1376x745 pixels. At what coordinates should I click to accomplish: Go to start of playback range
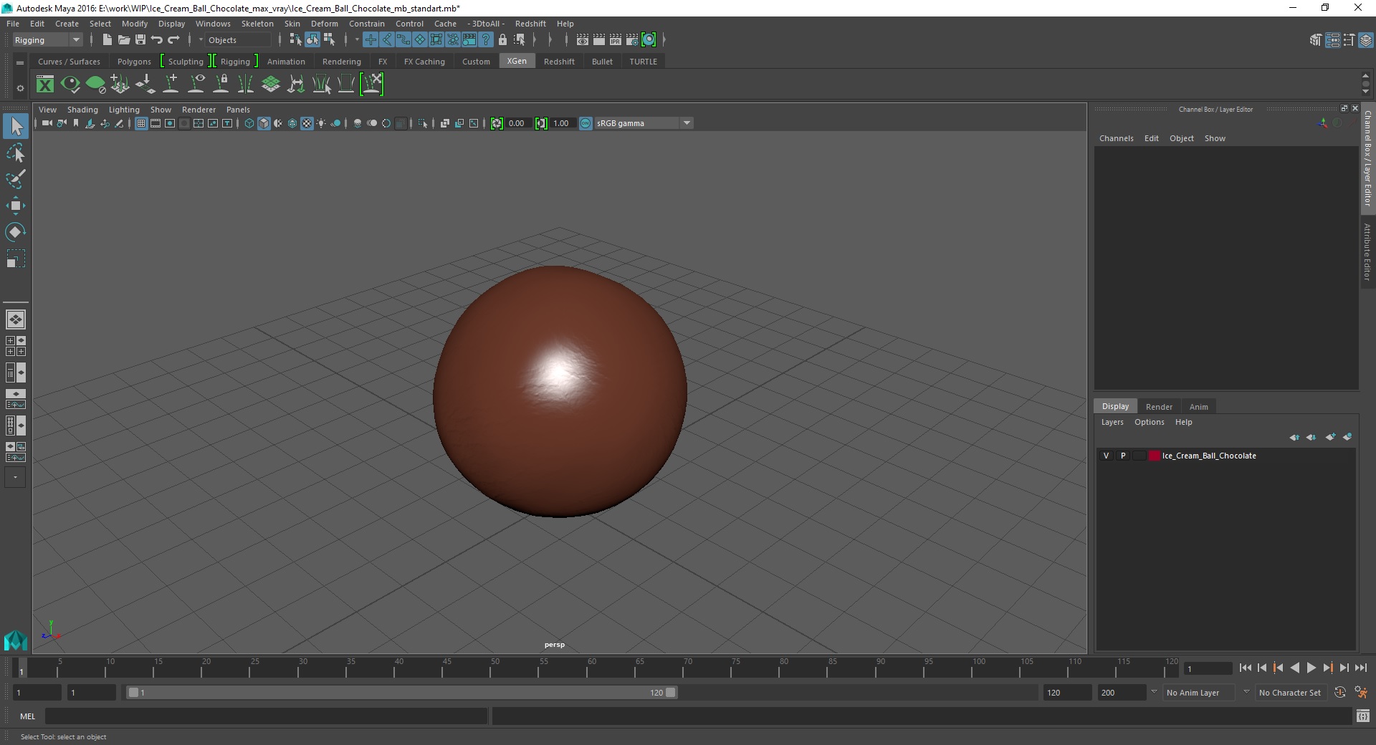coord(1245,668)
